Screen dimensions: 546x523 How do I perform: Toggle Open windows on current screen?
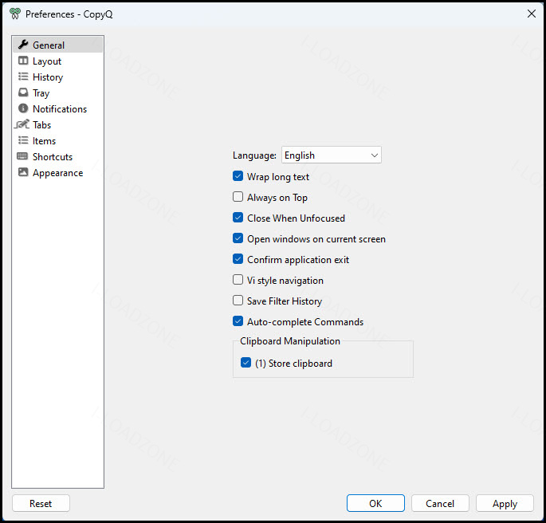(238, 238)
